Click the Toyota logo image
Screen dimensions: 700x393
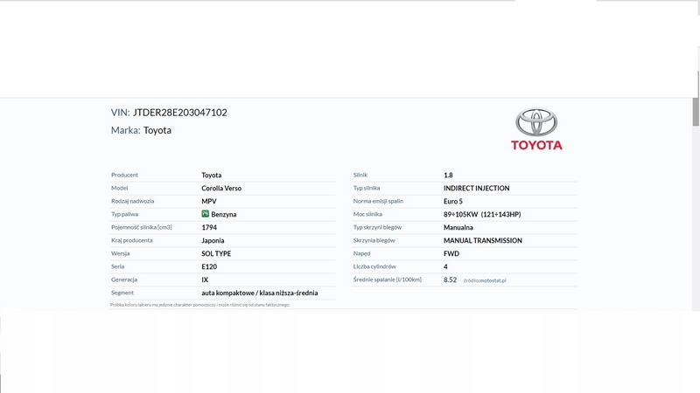[x=536, y=129]
